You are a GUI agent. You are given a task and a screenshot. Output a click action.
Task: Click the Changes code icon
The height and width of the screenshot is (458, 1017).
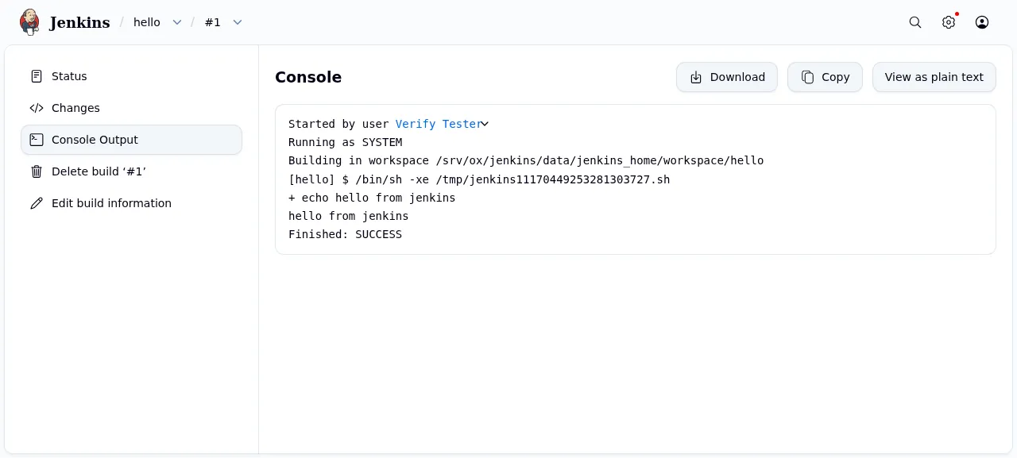coord(37,108)
